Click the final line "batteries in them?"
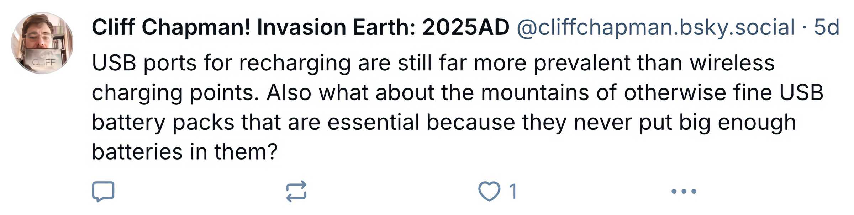The width and height of the screenshot is (854, 215). click(184, 152)
